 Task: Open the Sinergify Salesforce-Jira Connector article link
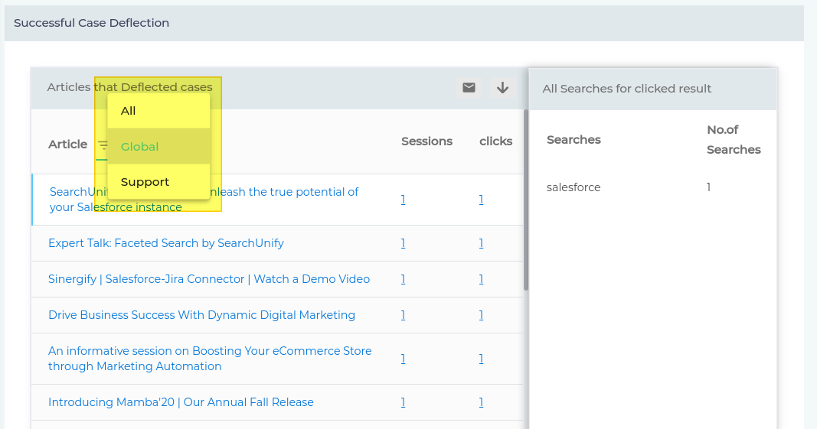(208, 279)
